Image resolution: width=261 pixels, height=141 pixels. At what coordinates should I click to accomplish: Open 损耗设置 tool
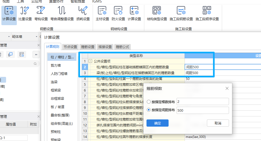(83, 14)
